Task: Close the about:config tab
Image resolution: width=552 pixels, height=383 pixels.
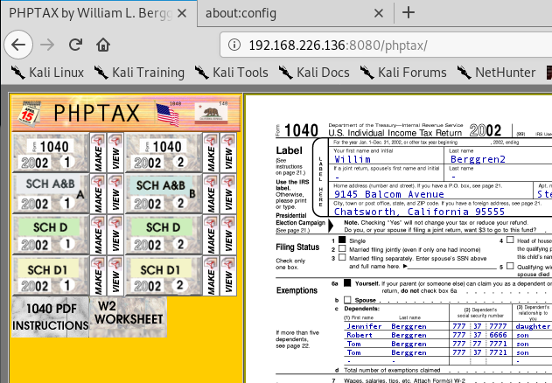Action: click(x=379, y=13)
